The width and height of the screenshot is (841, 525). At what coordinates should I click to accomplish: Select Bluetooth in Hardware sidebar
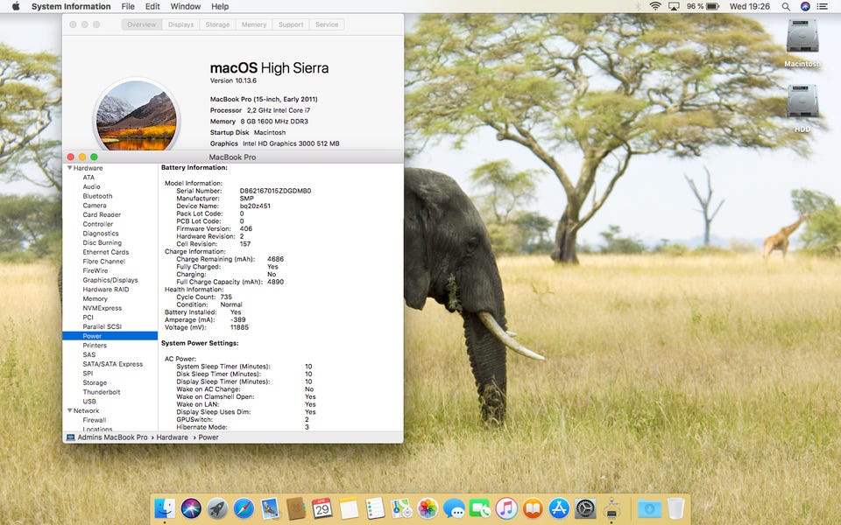pyautogui.click(x=97, y=196)
